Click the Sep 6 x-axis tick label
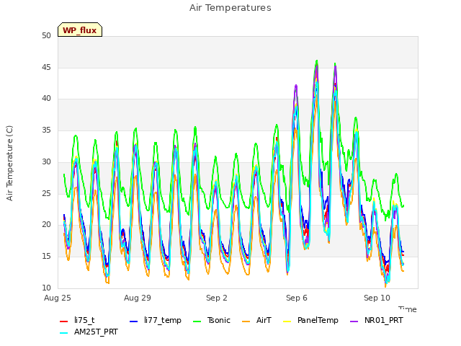The image size is (461, 346). pos(297,298)
